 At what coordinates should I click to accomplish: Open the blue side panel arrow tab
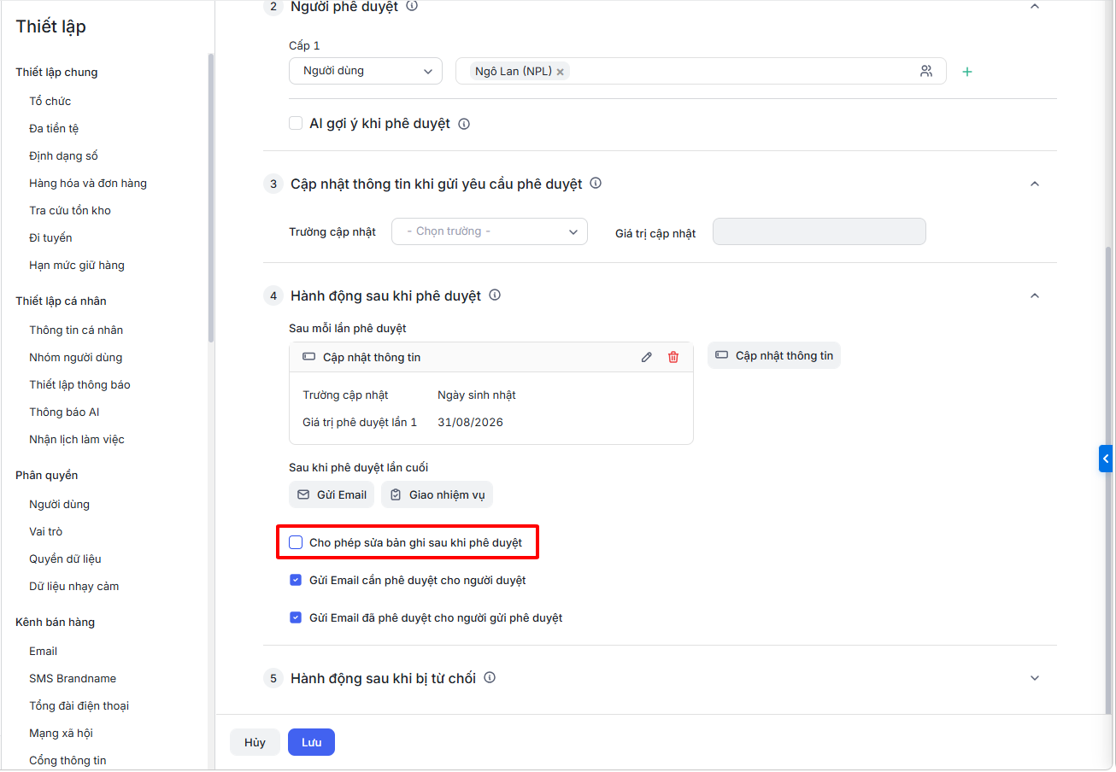[x=1107, y=459]
